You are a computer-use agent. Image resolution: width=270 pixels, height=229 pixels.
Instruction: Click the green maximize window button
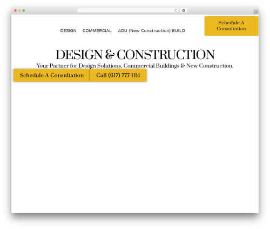[x=24, y=10]
